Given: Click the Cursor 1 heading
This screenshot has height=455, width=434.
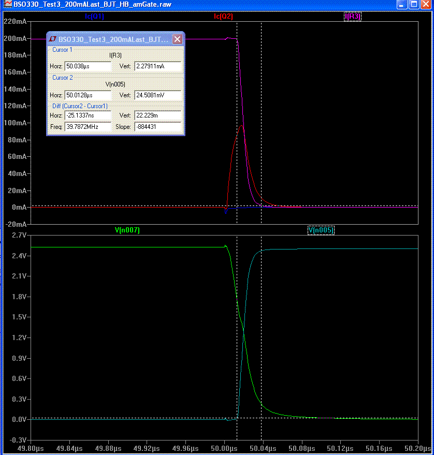Looking at the screenshot, I should (62, 50).
